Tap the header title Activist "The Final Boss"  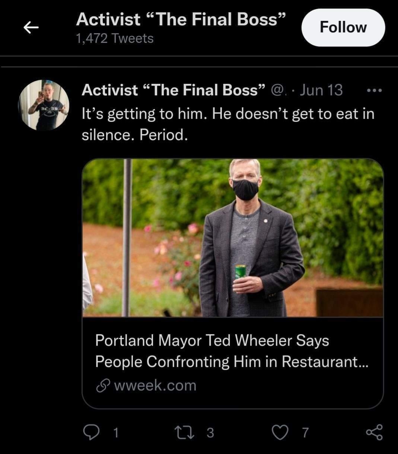[x=181, y=19]
